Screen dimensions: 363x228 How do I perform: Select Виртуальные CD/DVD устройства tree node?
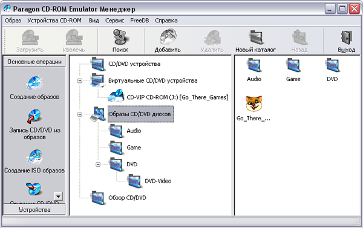tap(153, 81)
